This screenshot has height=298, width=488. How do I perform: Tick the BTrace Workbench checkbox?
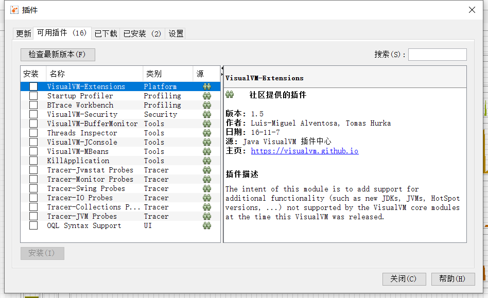[x=33, y=105]
